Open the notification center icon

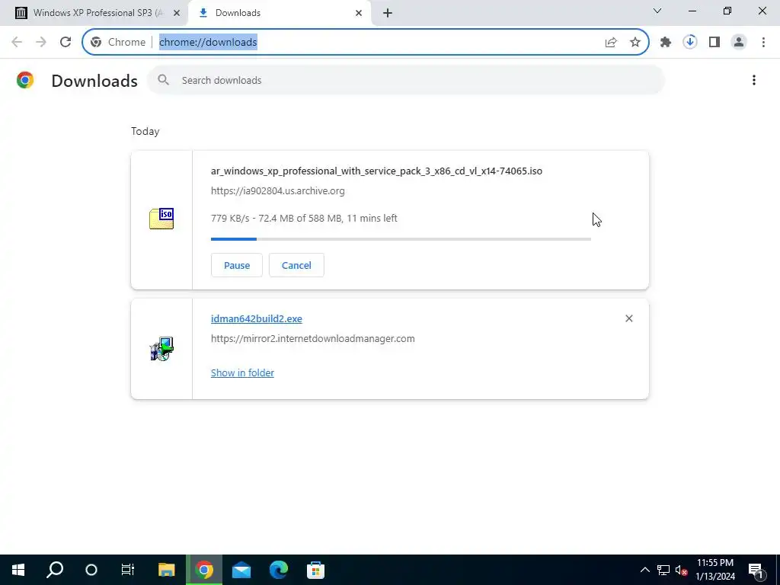(x=756, y=571)
